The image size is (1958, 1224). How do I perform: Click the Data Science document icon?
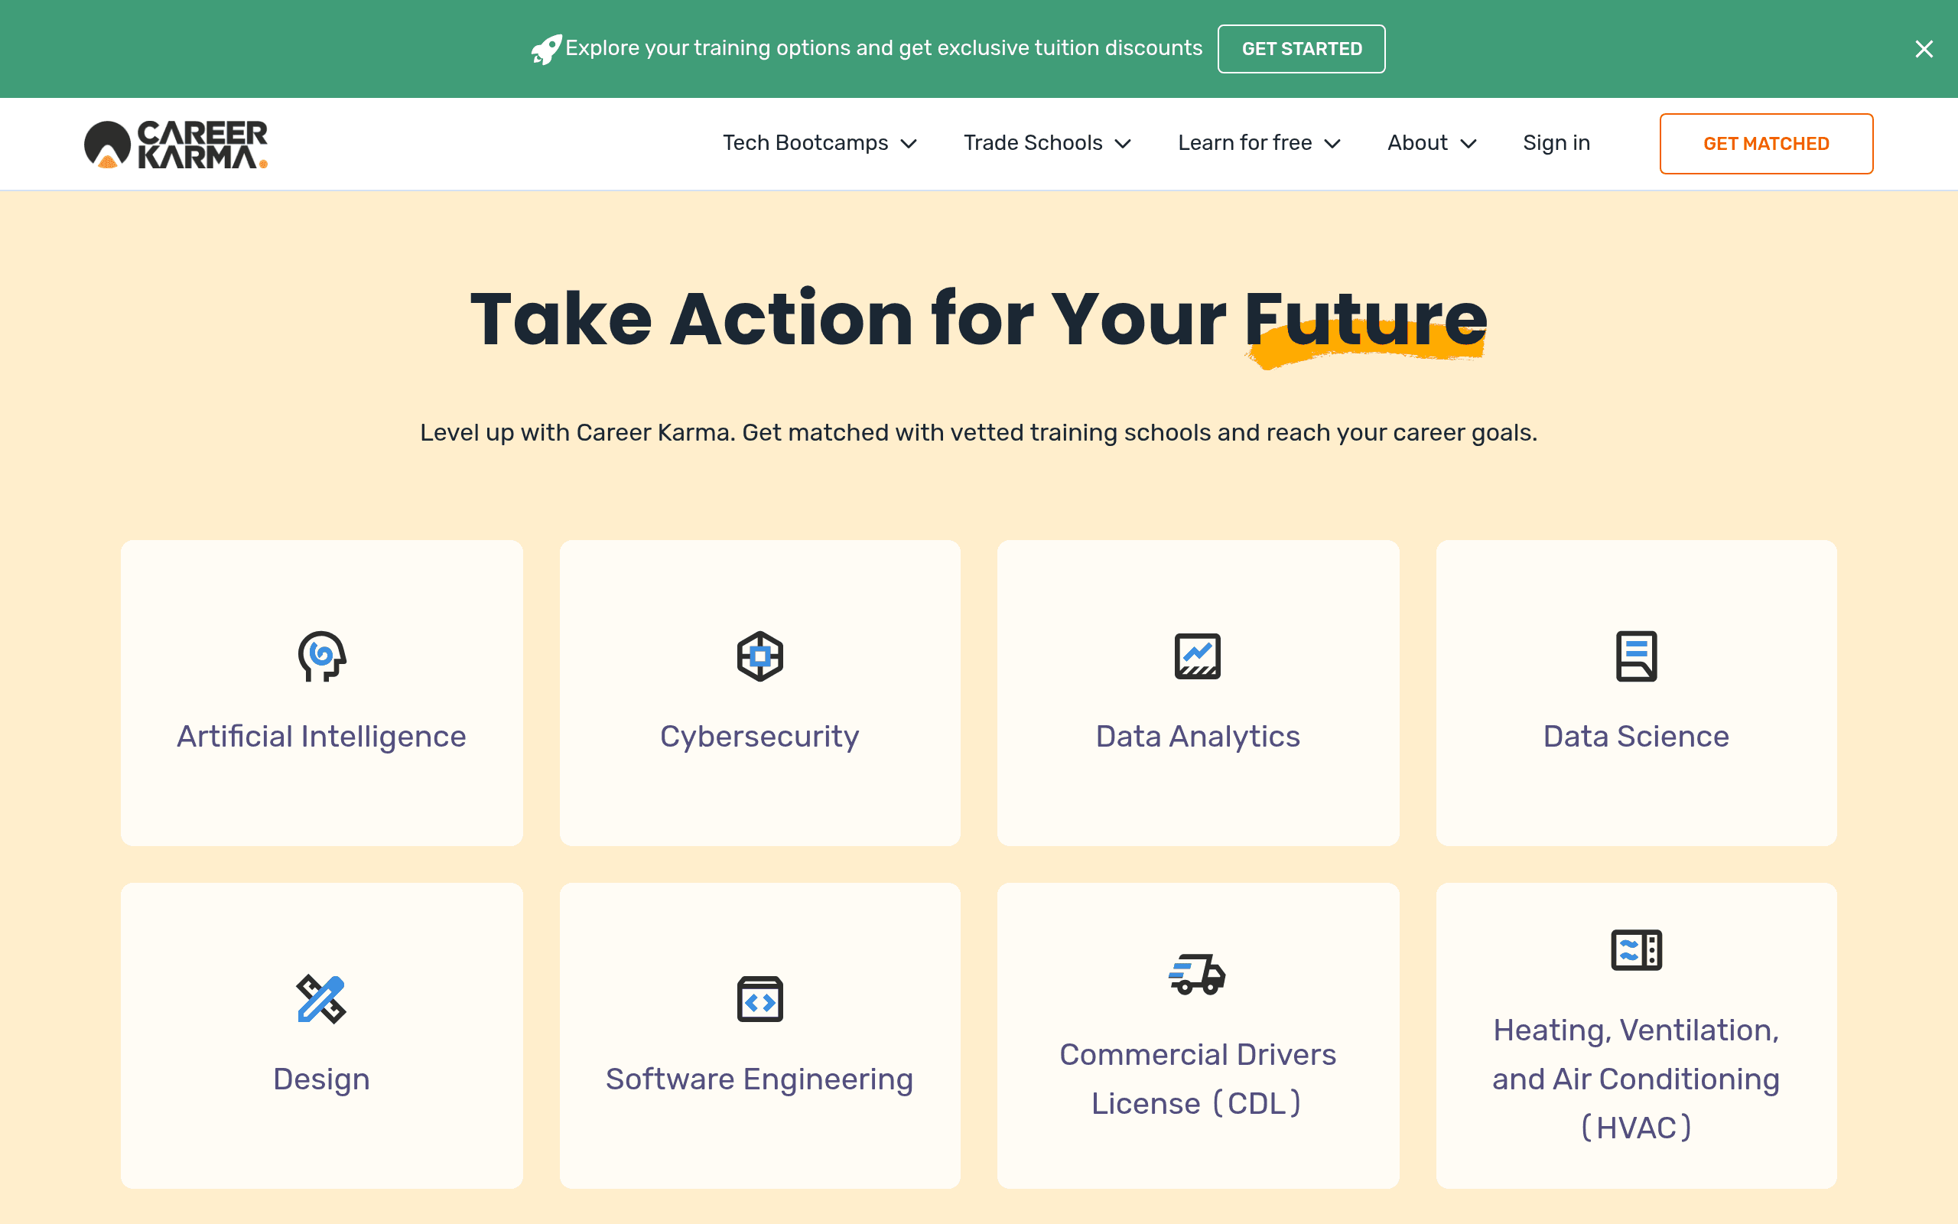[x=1636, y=656]
